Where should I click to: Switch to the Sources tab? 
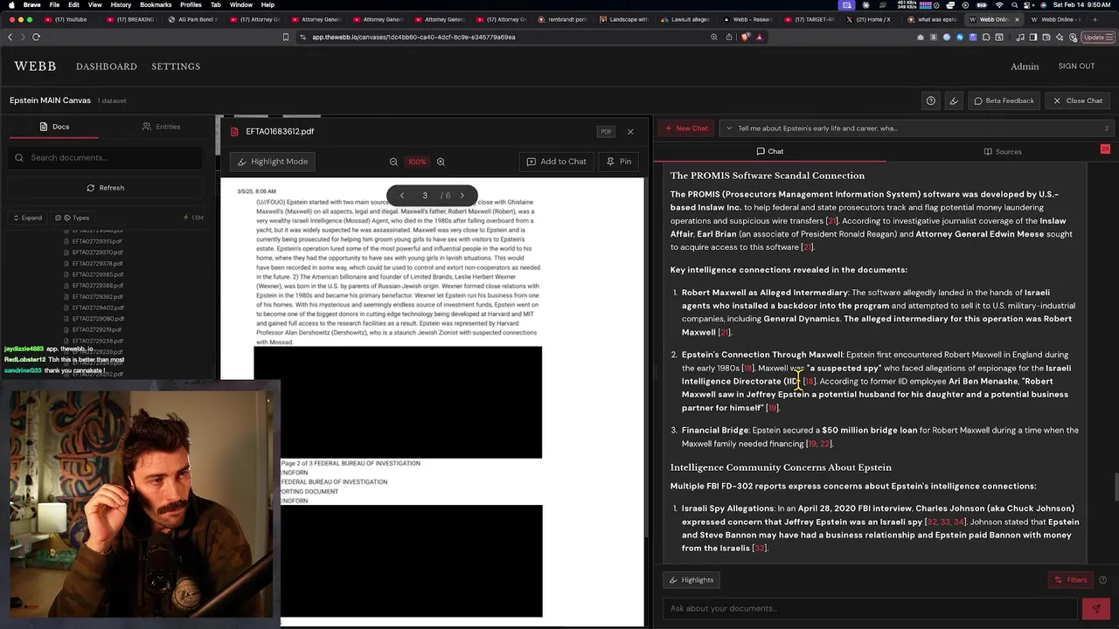click(1002, 151)
